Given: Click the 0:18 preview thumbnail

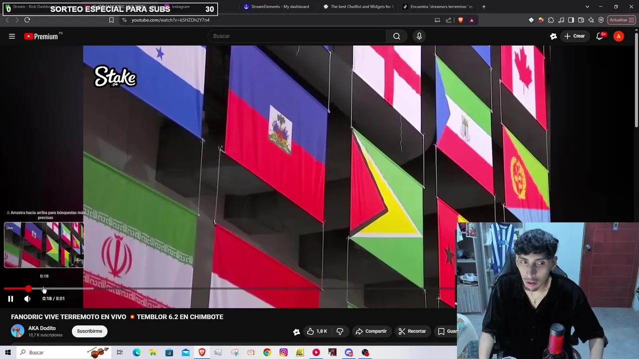Looking at the screenshot, I should 44,245.
